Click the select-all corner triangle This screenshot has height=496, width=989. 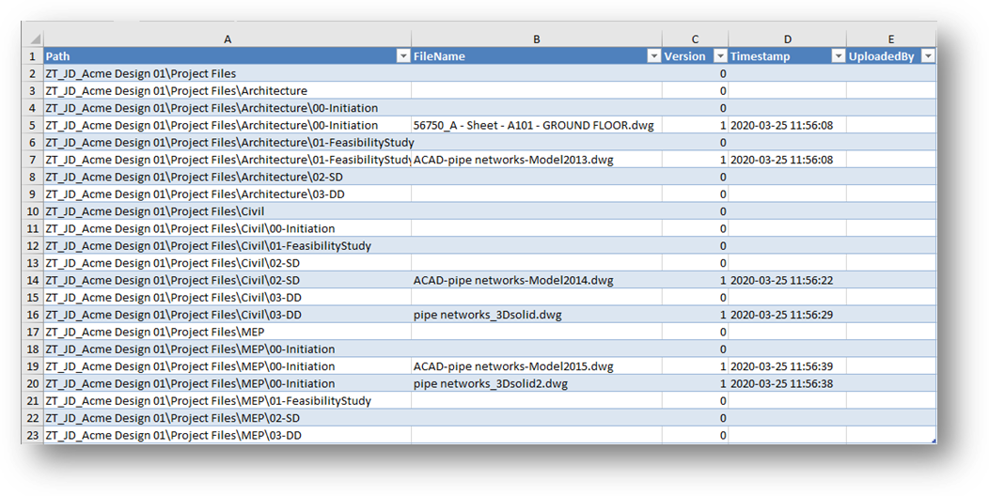pos(36,39)
